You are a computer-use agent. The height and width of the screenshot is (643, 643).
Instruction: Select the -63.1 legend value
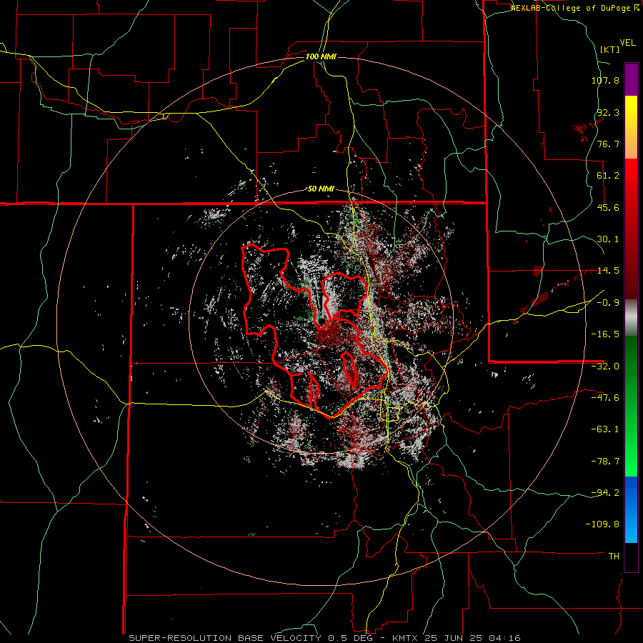tap(605, 429)
